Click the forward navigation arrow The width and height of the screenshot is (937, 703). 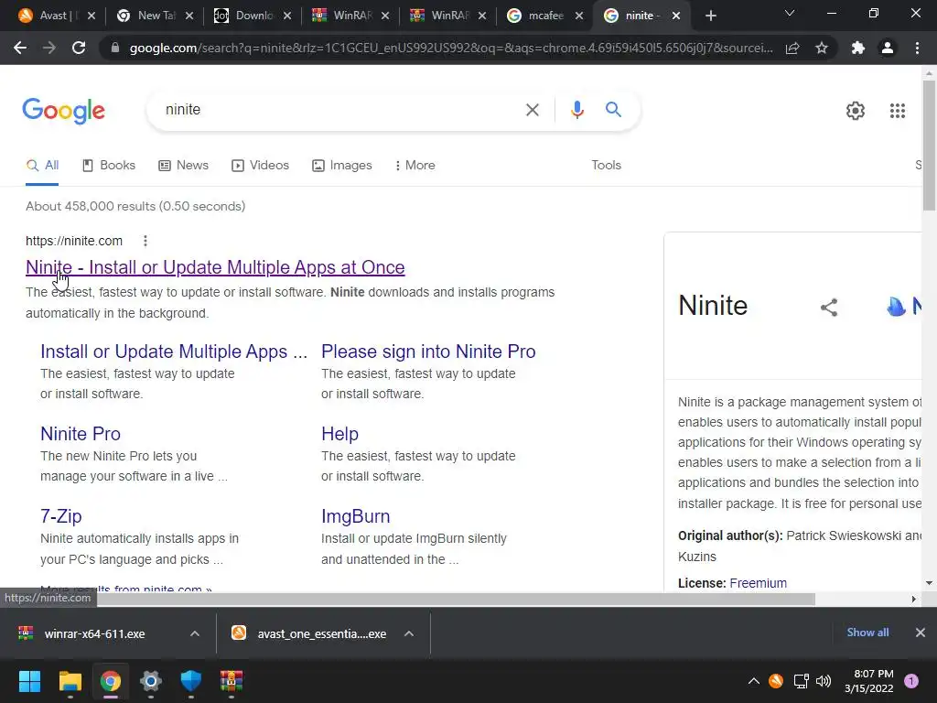49,48
